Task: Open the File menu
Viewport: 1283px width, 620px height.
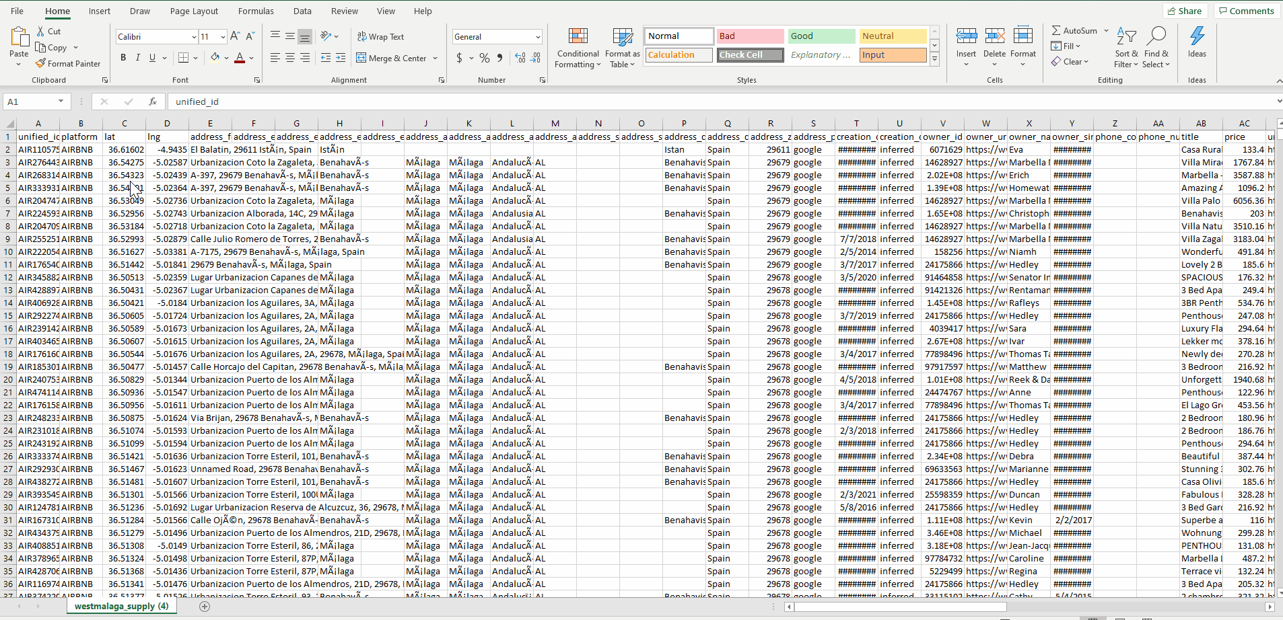Action: [18, 11]
